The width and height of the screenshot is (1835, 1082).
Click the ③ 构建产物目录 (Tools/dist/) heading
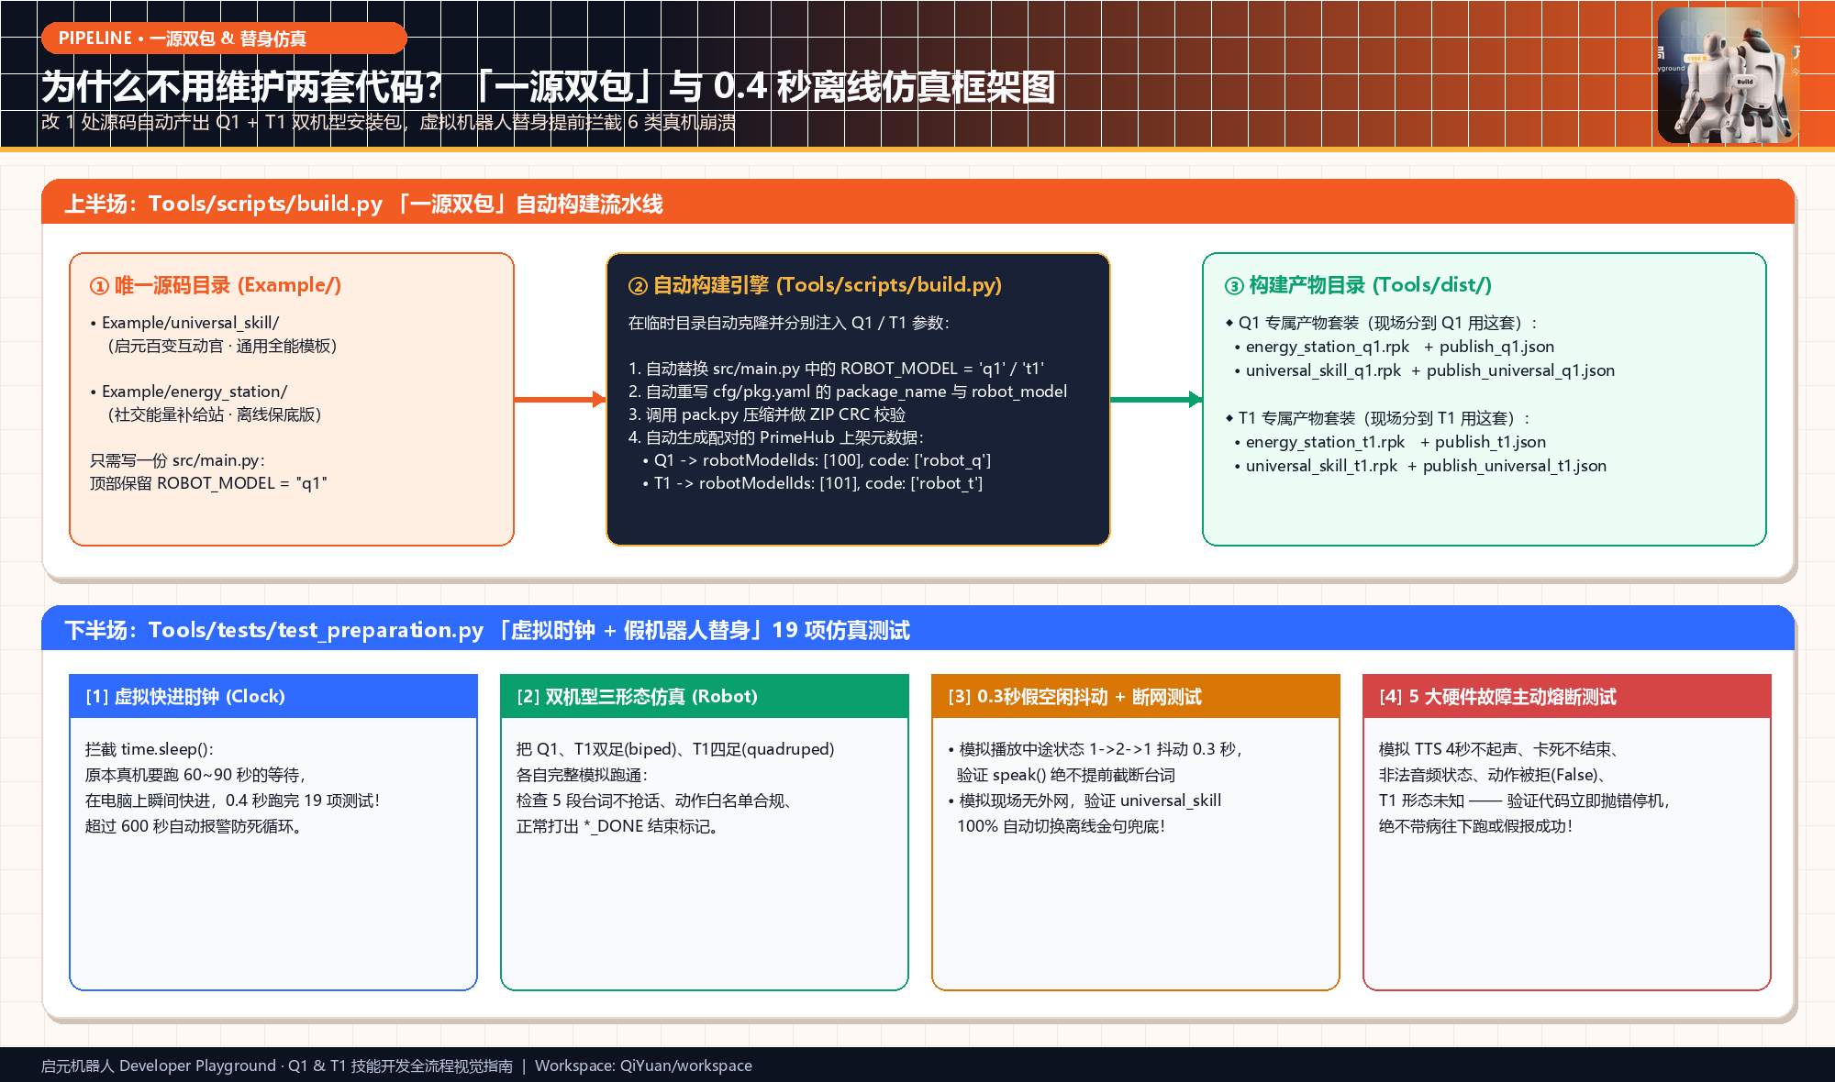[x=1358, y=285]
